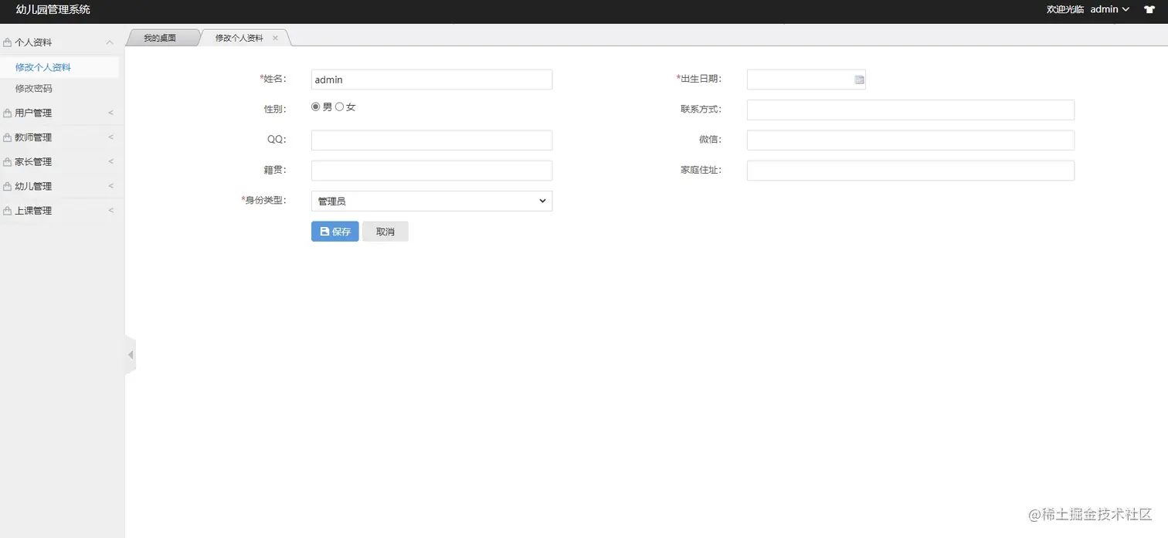This screenshot has height=538, width=1168.
Task: Click the sidebar collapse arrow handle
Action: (131, 355)
